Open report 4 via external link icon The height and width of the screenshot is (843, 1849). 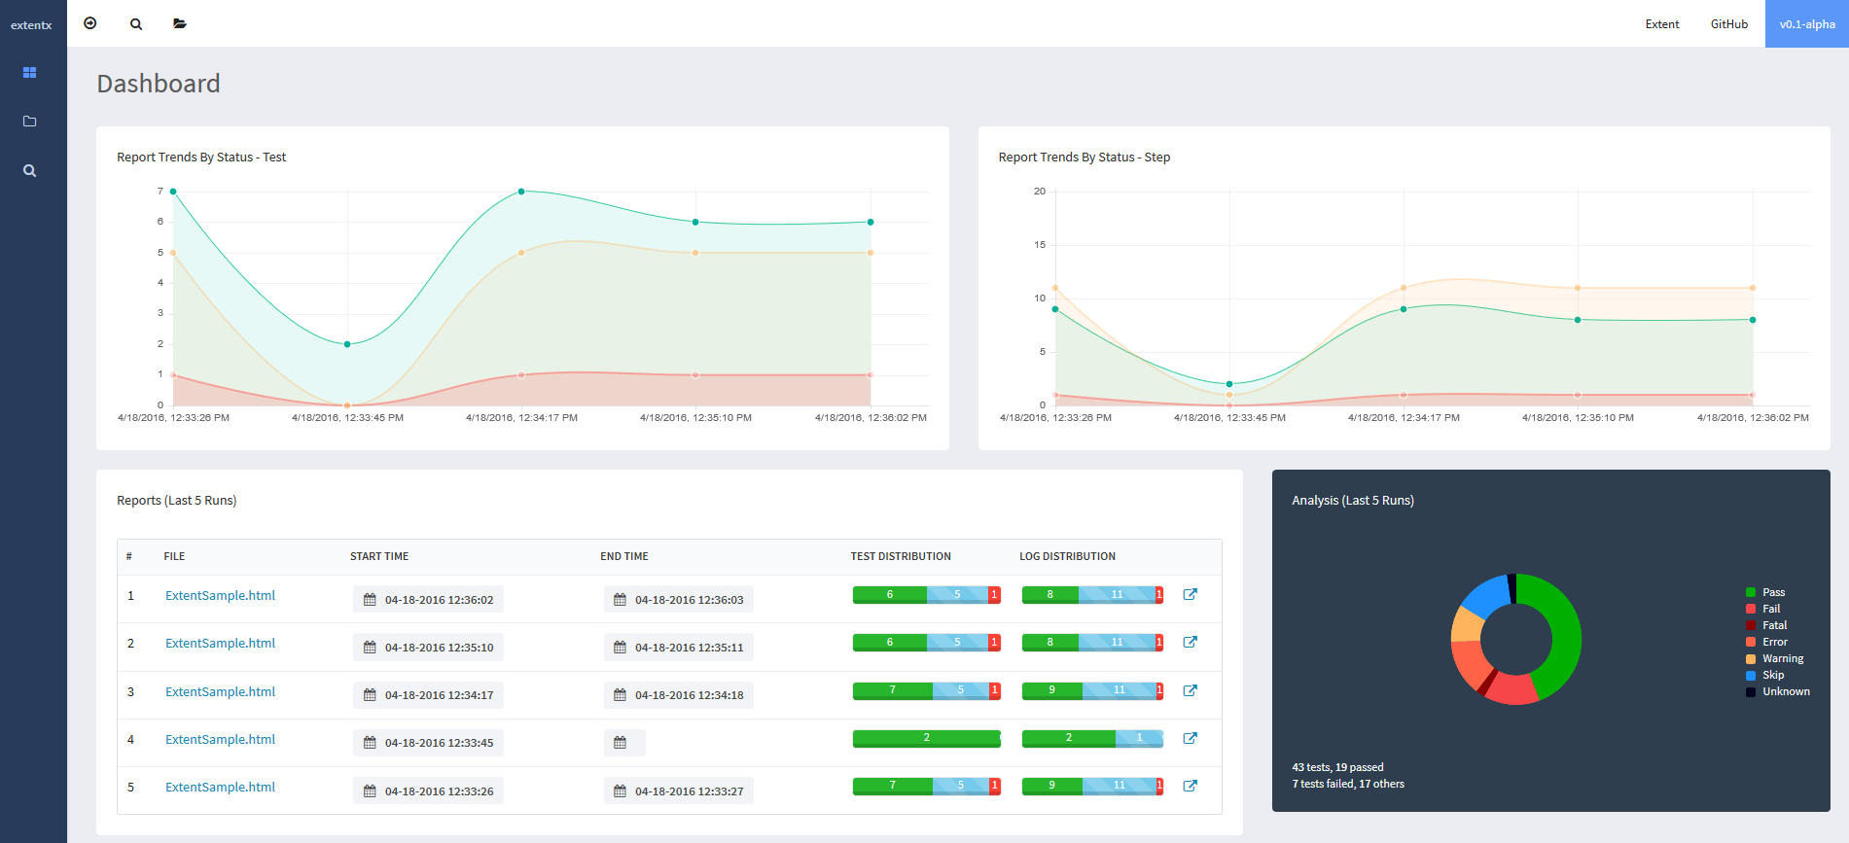pyautogui.click(x=1190, y=738)
